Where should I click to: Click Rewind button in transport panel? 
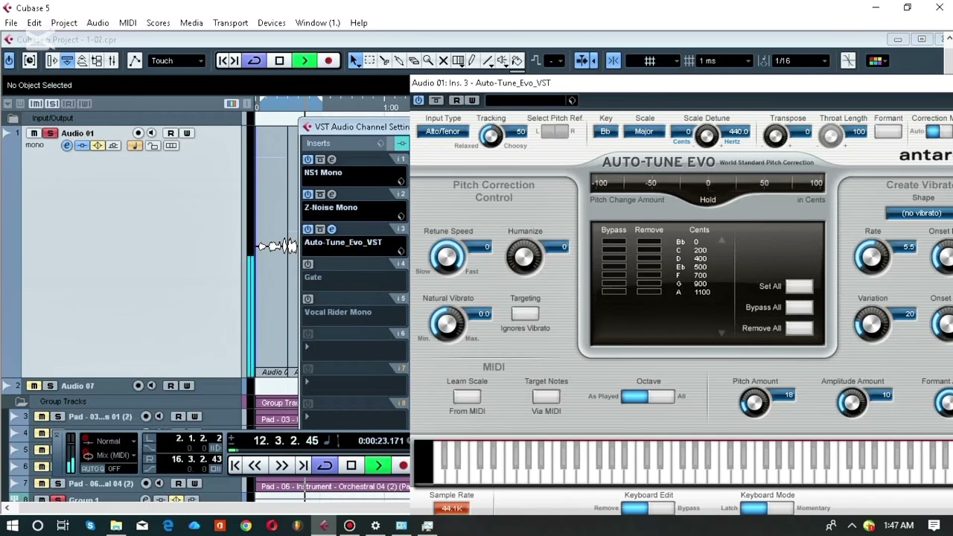coord(255,466)
